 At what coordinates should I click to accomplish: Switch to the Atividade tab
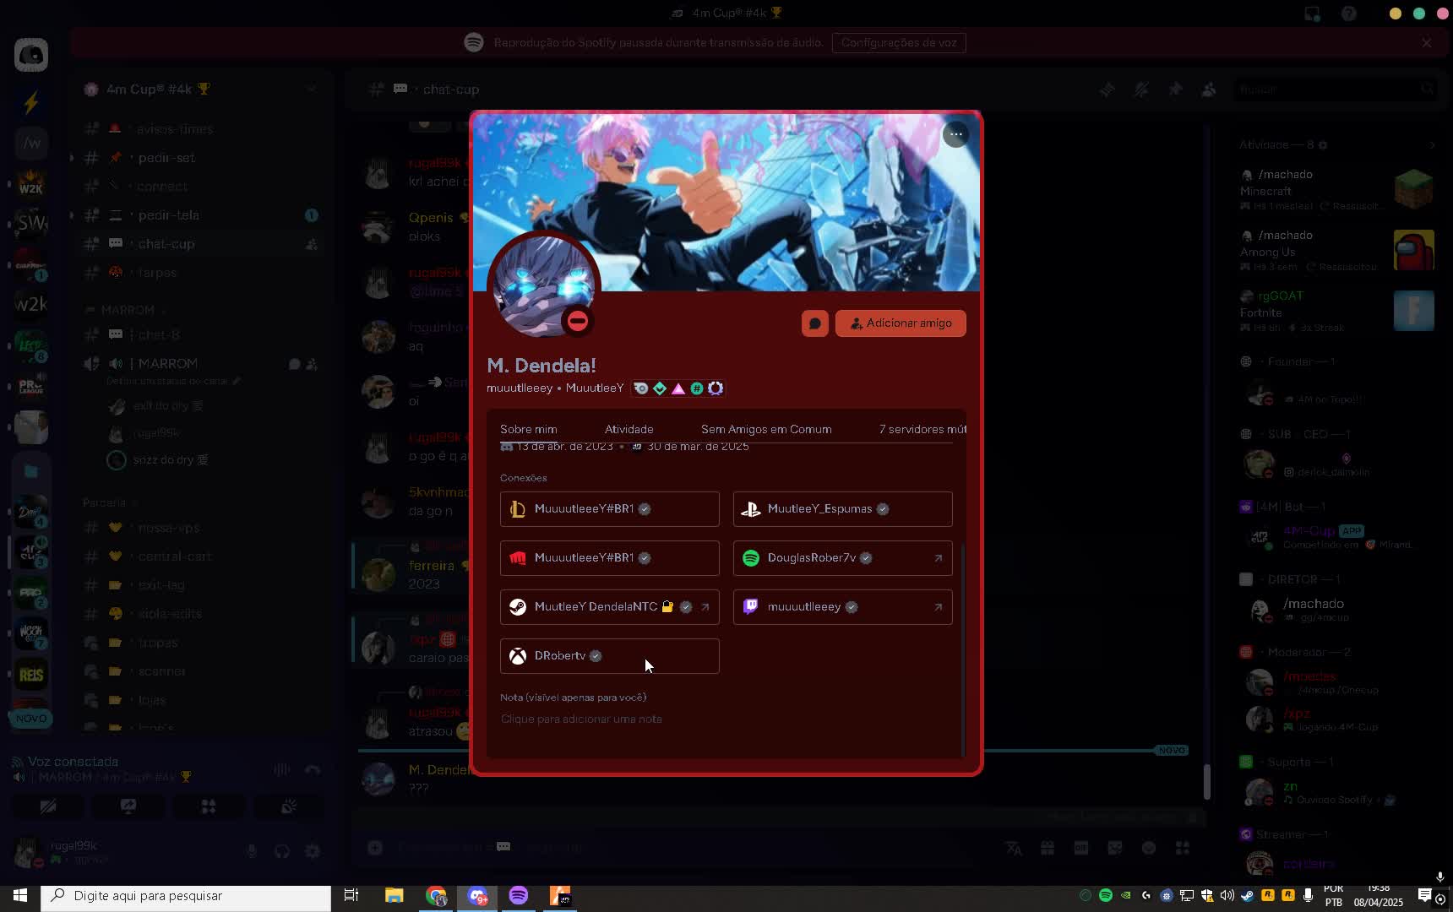629,429
